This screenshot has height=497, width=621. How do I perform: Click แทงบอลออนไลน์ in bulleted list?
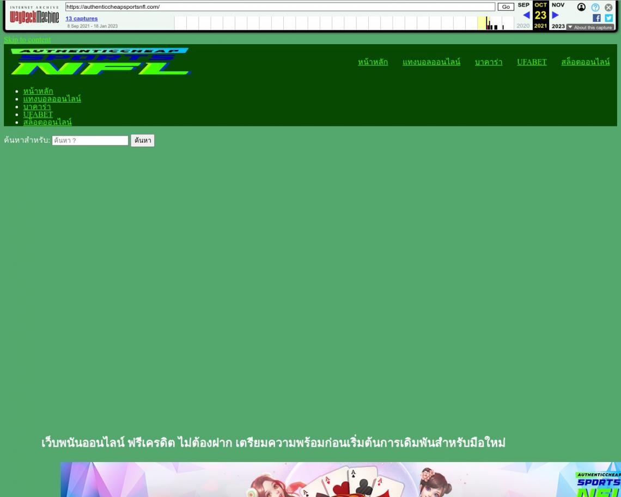click(52, 99)
